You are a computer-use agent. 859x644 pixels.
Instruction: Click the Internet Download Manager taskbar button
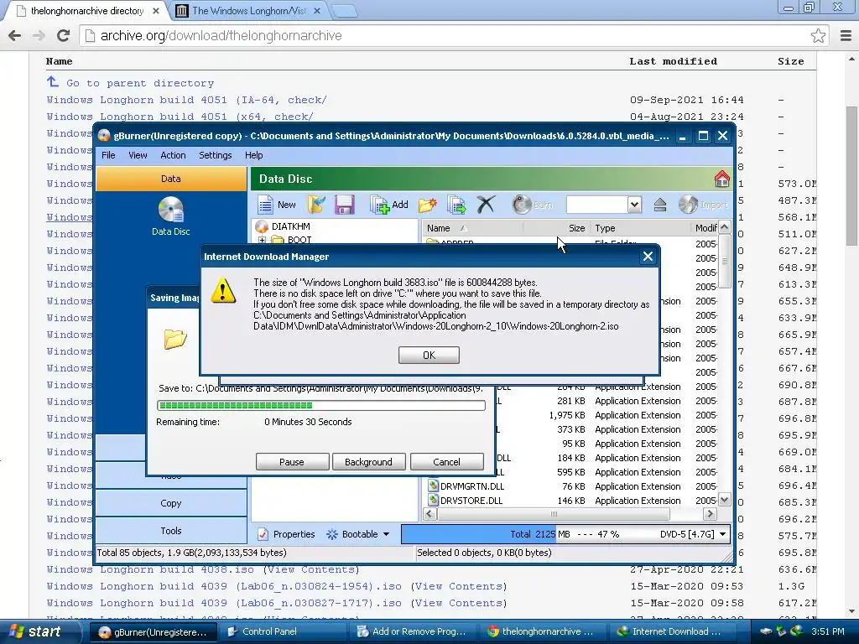[671, 631]
